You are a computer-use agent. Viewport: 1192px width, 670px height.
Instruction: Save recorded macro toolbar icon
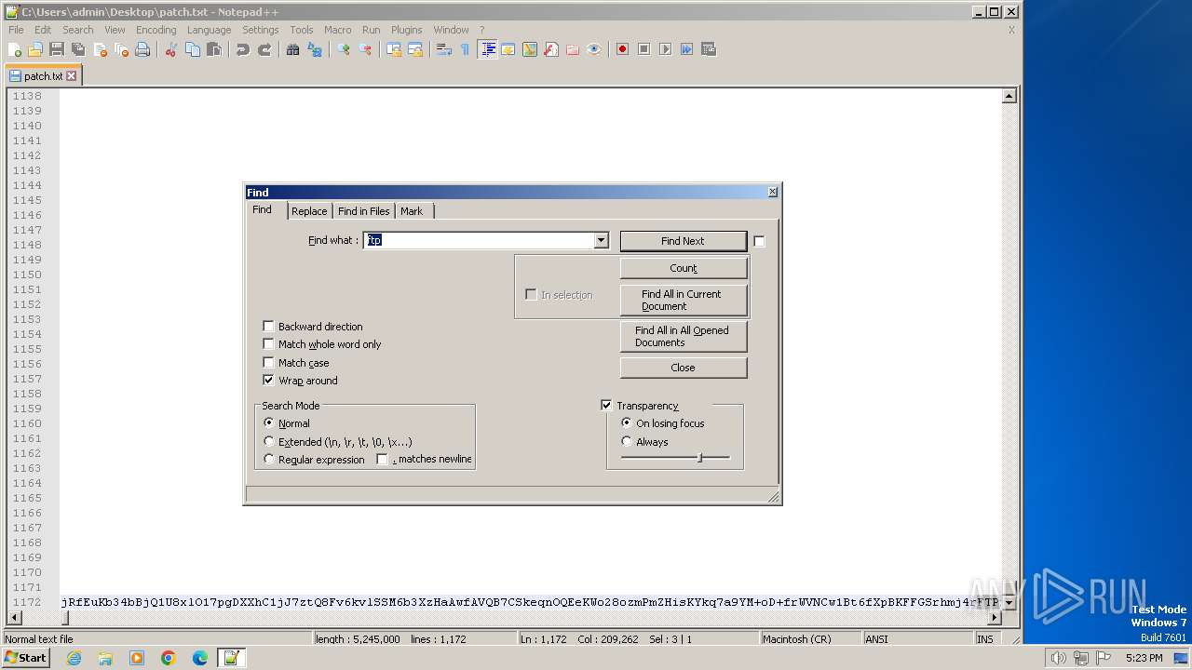coord(709,49)
